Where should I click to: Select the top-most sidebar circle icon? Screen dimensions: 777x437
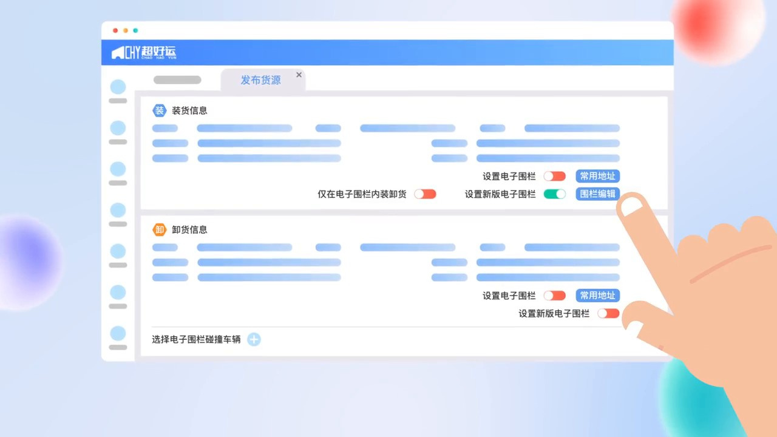(x=118, y=87)
